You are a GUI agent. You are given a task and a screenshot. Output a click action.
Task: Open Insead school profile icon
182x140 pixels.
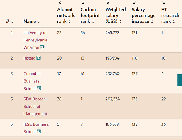[38, 58]
